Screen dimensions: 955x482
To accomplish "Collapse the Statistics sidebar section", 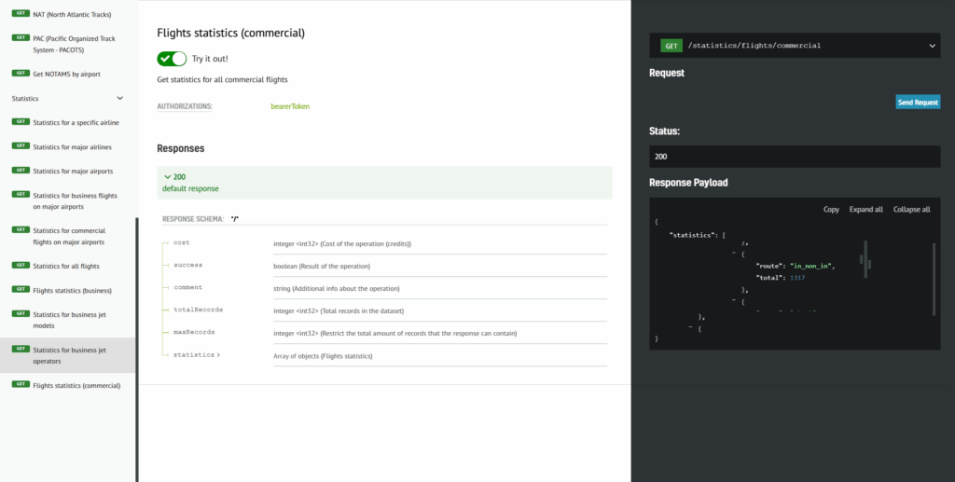I will point(119,98).
